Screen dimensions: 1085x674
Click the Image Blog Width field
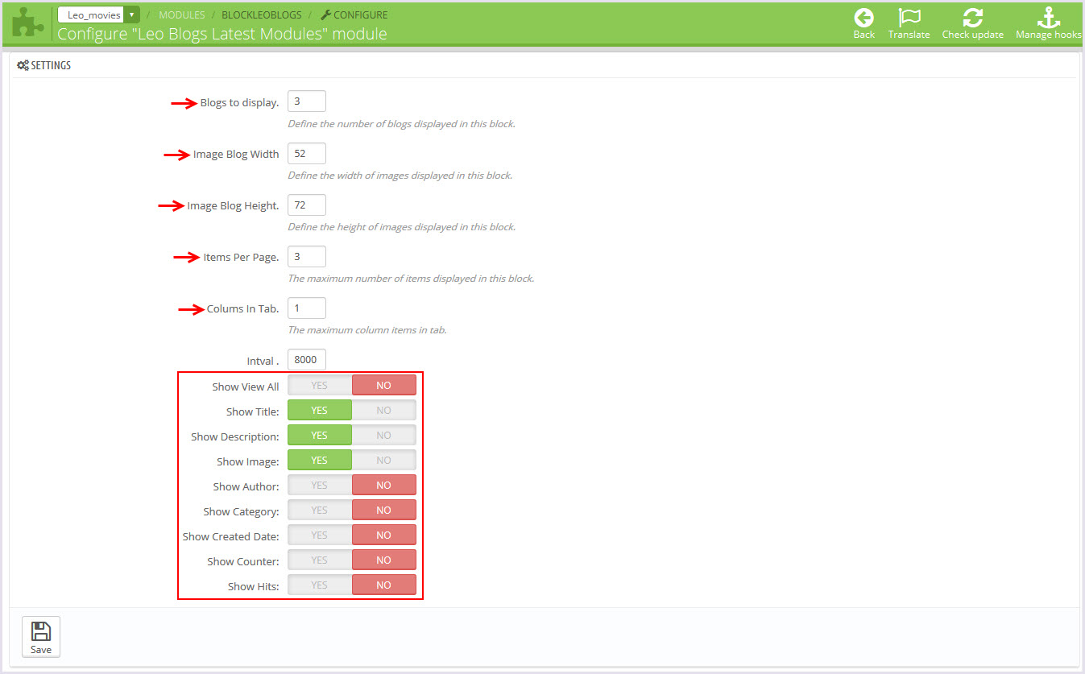[x=307, y=153]
